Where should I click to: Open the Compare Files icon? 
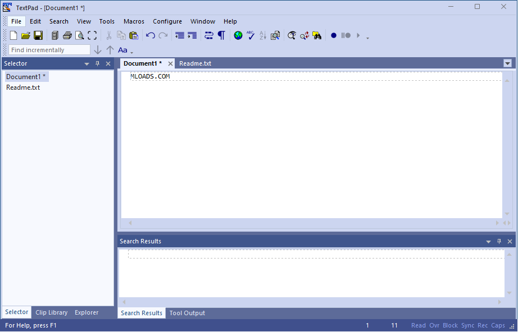pos(275,35)
